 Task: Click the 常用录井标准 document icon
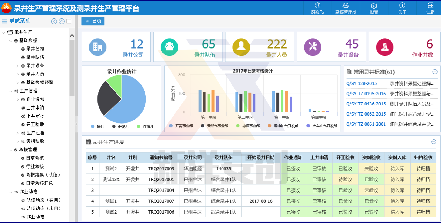[349, 72]
